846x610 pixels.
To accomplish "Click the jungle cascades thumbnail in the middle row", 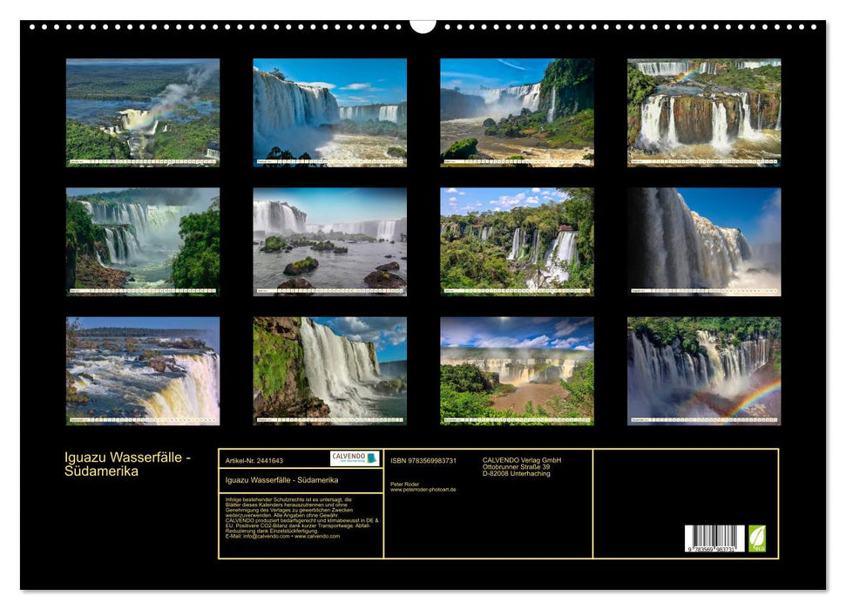I will [x=517, y=241].
